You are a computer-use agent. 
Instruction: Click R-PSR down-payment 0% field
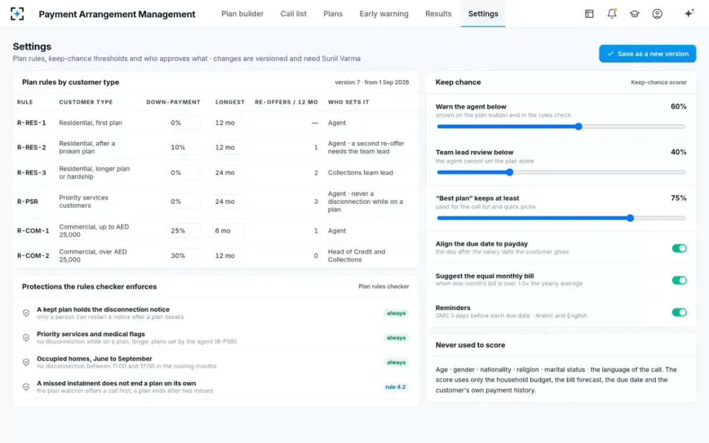(x=183, y=201)
